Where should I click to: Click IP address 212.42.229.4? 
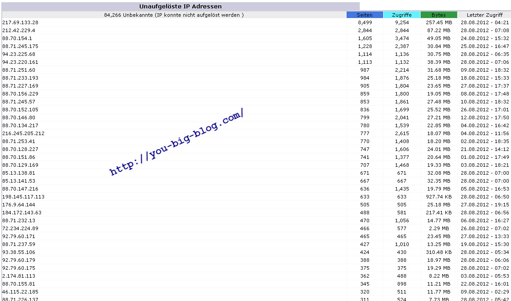pos(19,30)
